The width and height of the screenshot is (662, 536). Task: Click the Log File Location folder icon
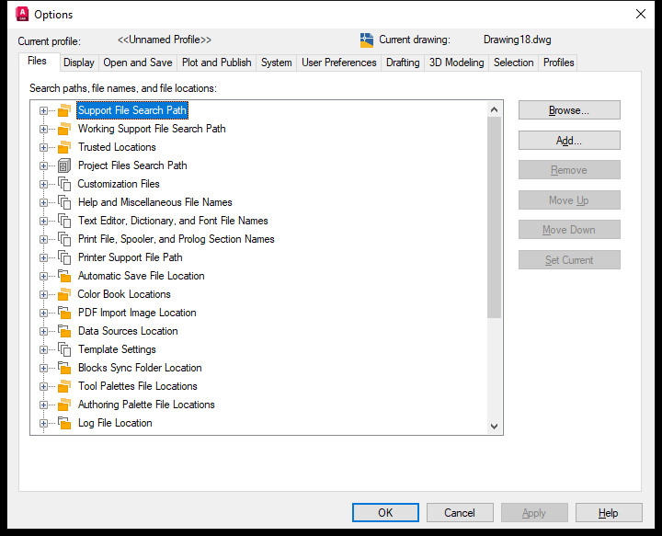point(64,423)
